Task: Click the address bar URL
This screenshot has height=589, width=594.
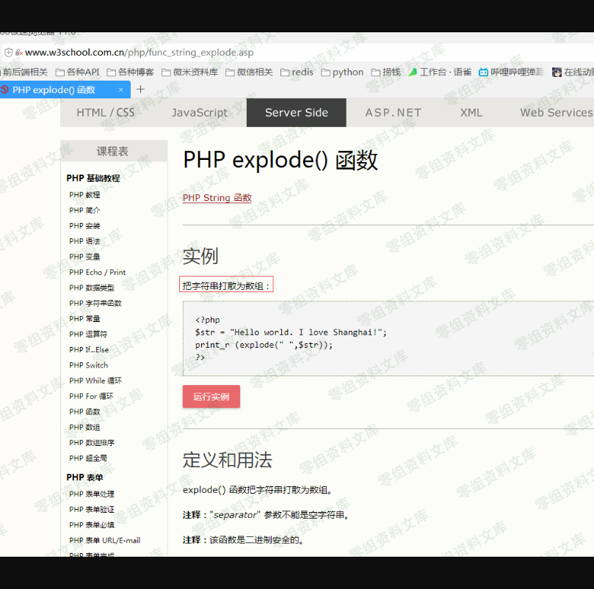Action: pyautogui.click(x=139, y=53)
